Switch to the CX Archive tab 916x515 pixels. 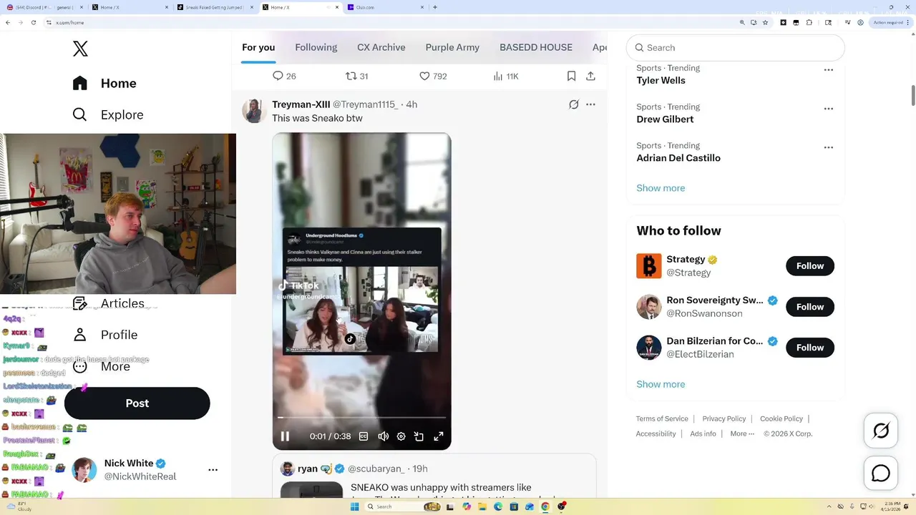pyautogui.click(x=381, y=47)
